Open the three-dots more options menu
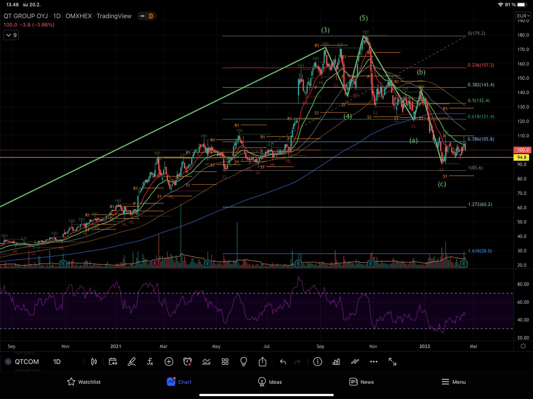This screenshot has width=533, height=399. [x=374, y=362]
